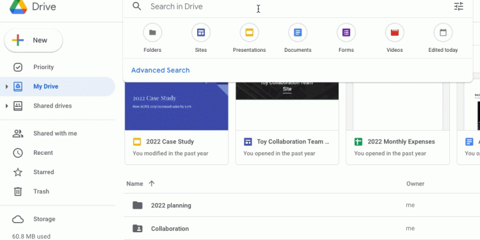Click the Shared with me people icon
The image size is (480, 240).
click(18, 134)
